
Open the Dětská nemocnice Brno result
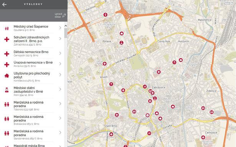point(32,53)
